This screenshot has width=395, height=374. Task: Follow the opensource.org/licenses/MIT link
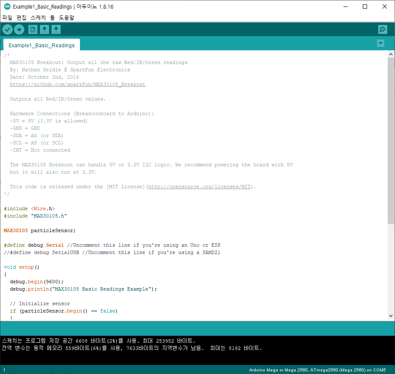(200, 187)
